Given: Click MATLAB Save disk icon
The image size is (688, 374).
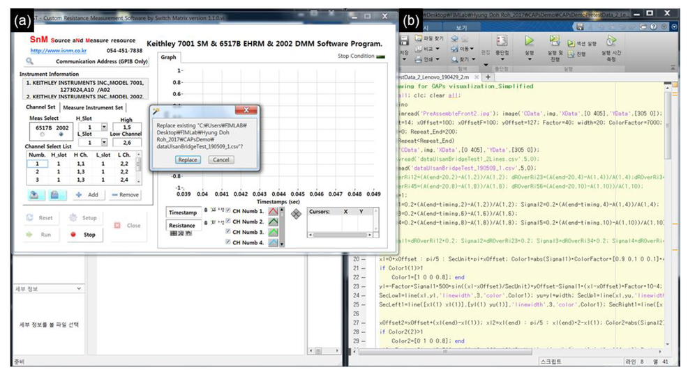Looking at the screenshot, I should (x=404, y=40).
